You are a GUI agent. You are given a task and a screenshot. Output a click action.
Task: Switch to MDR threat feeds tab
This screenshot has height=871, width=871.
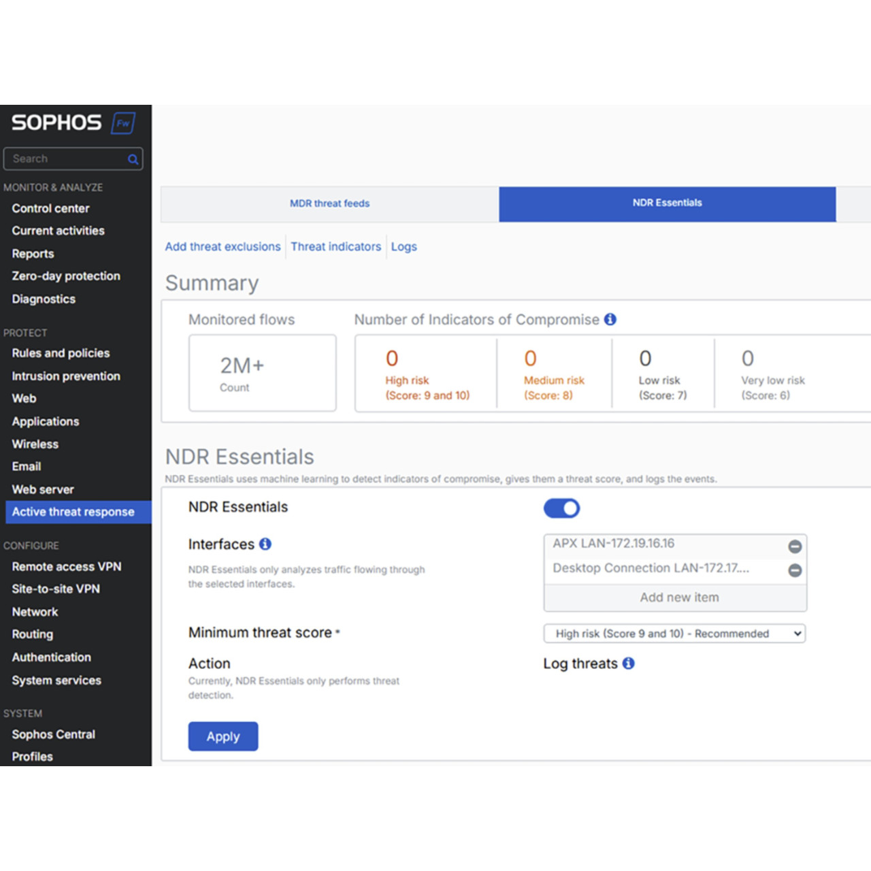(330, 203)
